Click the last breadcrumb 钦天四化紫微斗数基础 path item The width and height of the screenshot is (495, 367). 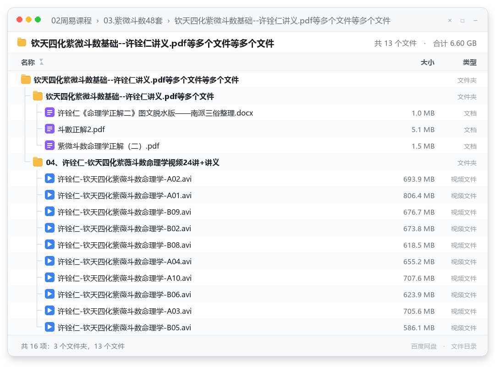point(282,21)
